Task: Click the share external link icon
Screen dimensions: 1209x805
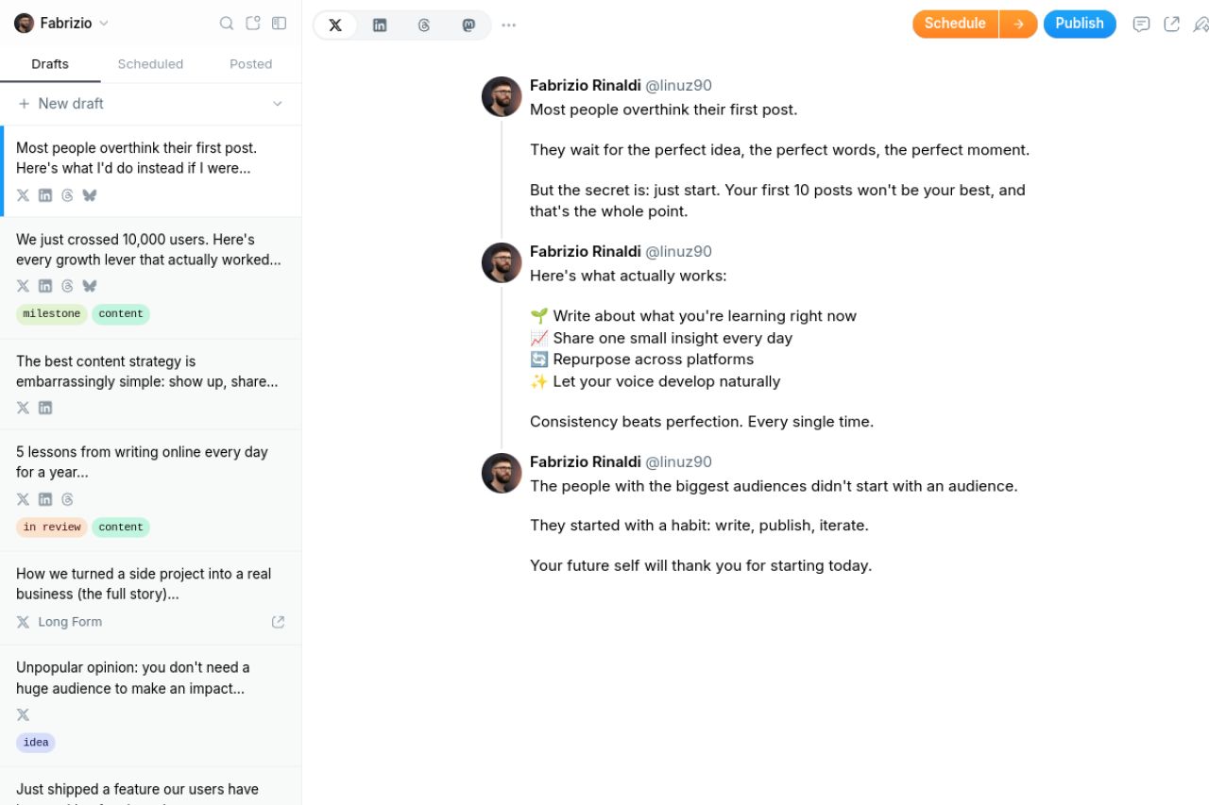Action: click(x=1172, y=25)
